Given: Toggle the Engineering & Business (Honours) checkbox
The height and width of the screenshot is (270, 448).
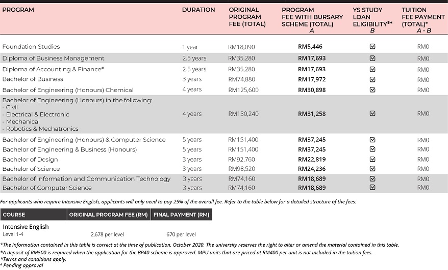Looking at the screenshot, I should (x=372, y=149).
